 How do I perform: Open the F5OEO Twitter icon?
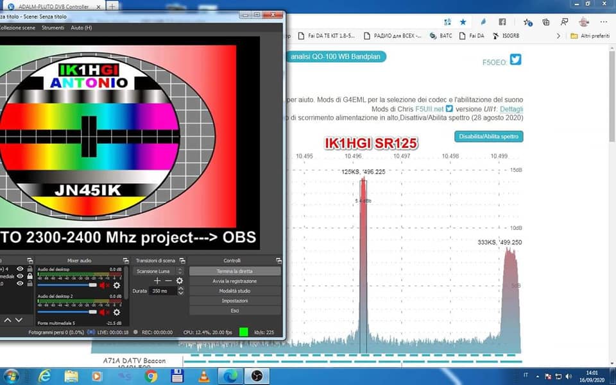(x=515, y=60)
